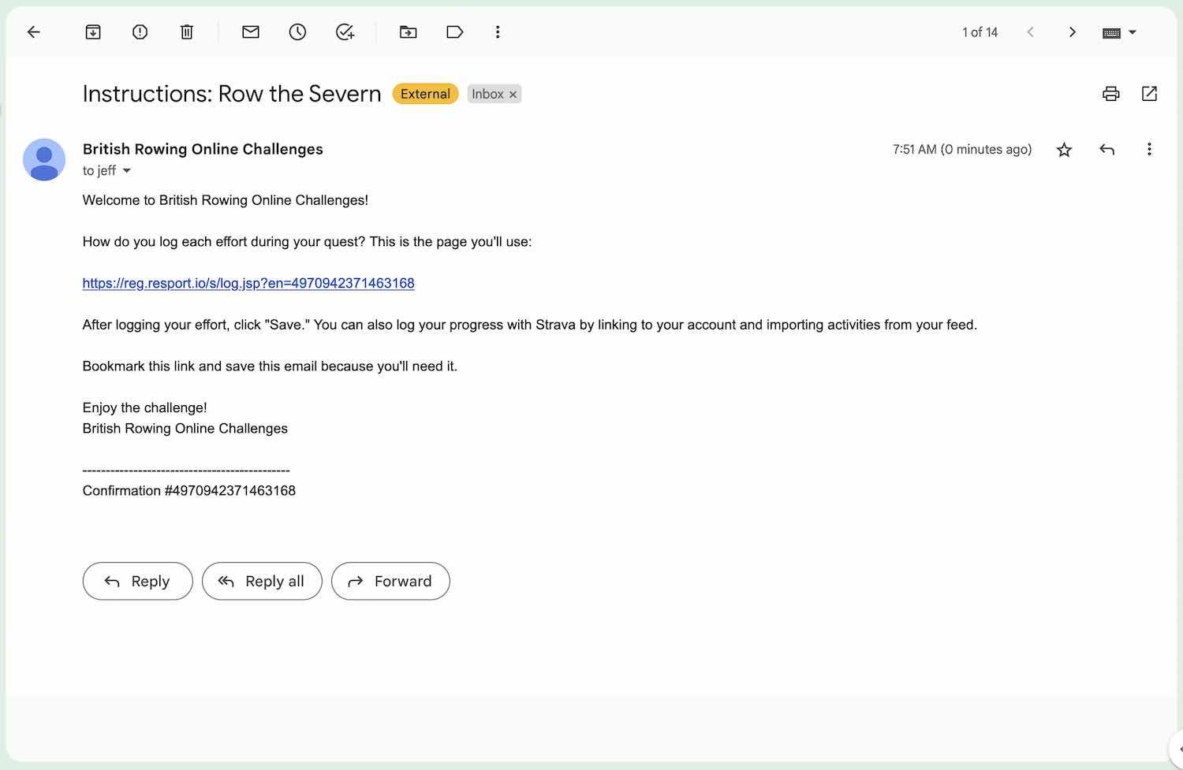
Task: Click the subject 'Instructions: Row the Severn'
Action: coord(232,94)
